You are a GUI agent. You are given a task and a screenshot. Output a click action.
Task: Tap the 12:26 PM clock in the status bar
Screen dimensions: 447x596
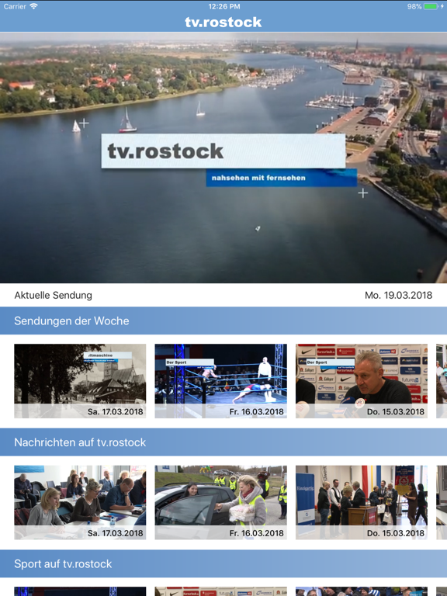coord(223,6)
